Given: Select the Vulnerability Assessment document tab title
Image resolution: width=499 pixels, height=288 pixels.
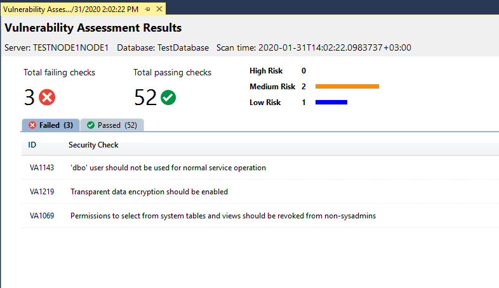Looking at the screenshot, I should [70, 9].
